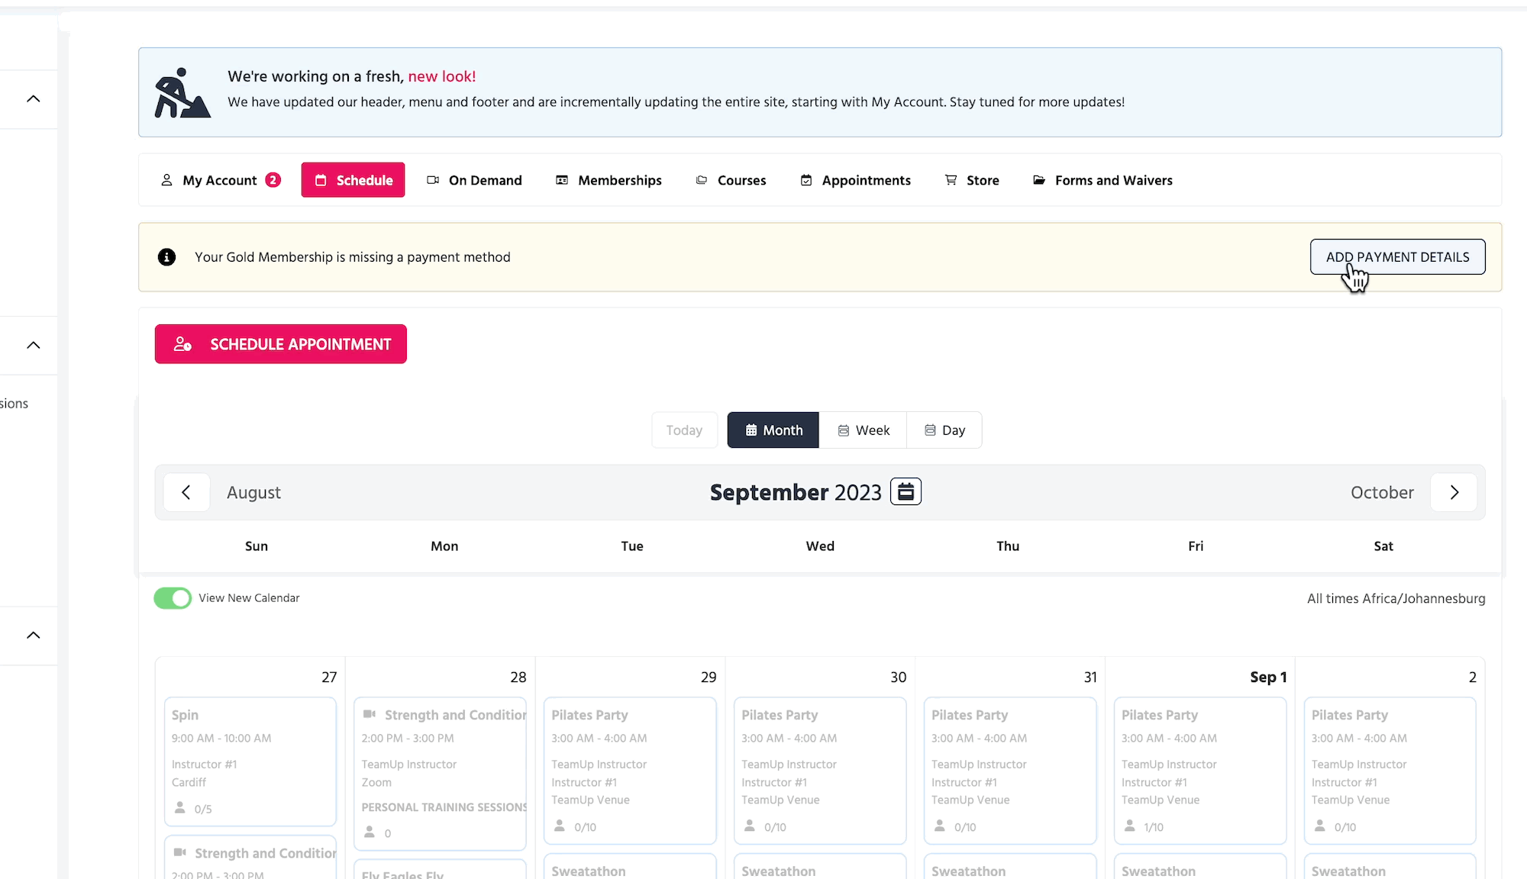
Task: Switch calendar to Day view
Action: point(944,430)
